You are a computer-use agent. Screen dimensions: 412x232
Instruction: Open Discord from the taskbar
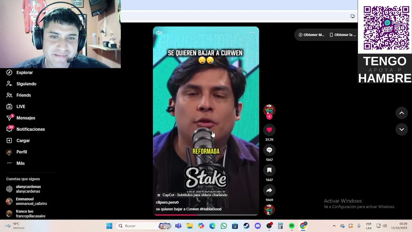[x=257, y=226]
